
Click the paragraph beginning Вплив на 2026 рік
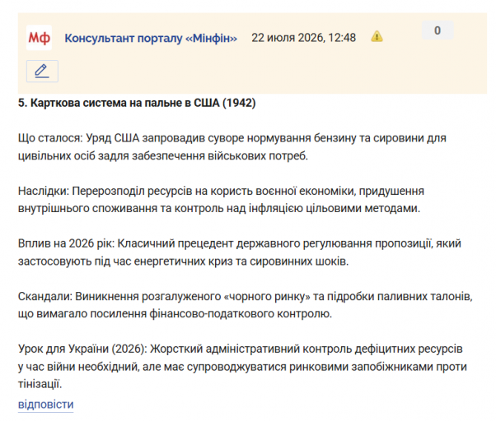pyautogui.click(x=240, y=252)
